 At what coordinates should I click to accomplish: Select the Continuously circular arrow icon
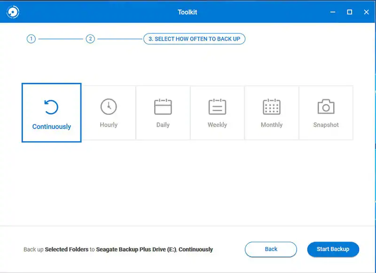[51, 107]
